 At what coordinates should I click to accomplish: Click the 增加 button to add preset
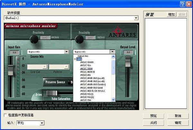click(x=171, y=14)
